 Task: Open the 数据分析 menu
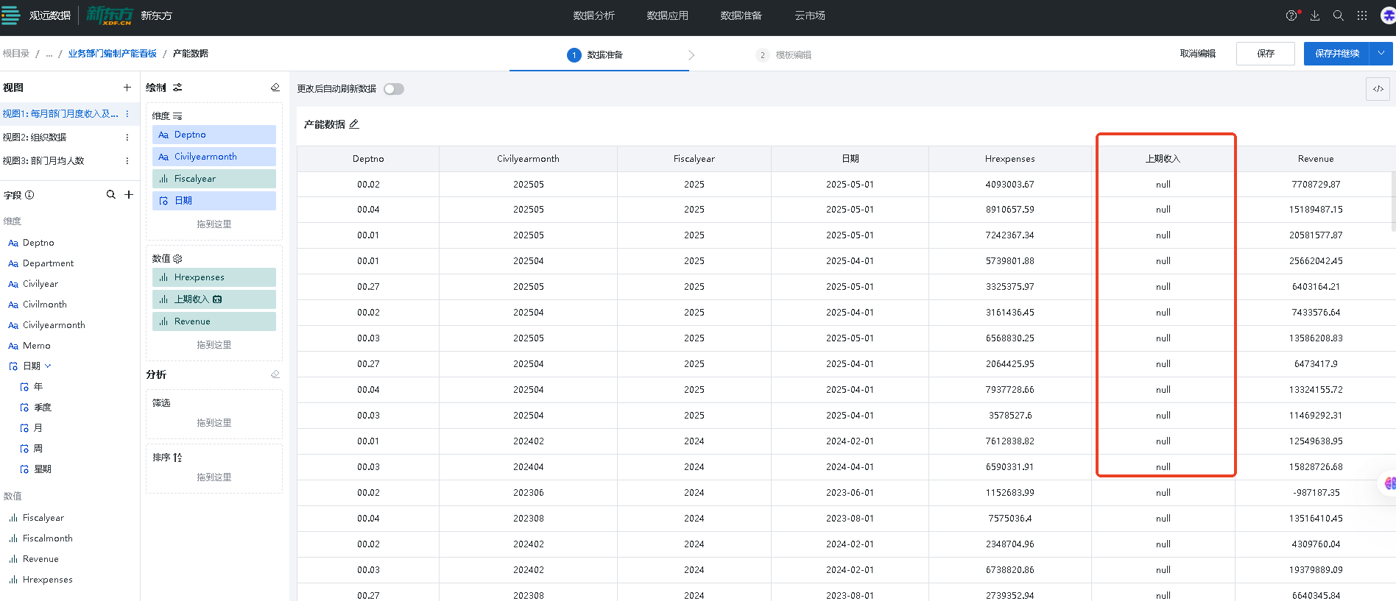[593, 15]
